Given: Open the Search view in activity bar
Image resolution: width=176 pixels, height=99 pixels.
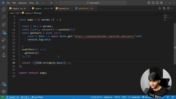Looking at the screenshot, I should click(4, 17).
